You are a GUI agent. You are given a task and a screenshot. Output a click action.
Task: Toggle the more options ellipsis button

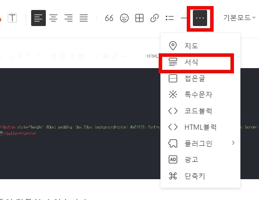(200, 18)
